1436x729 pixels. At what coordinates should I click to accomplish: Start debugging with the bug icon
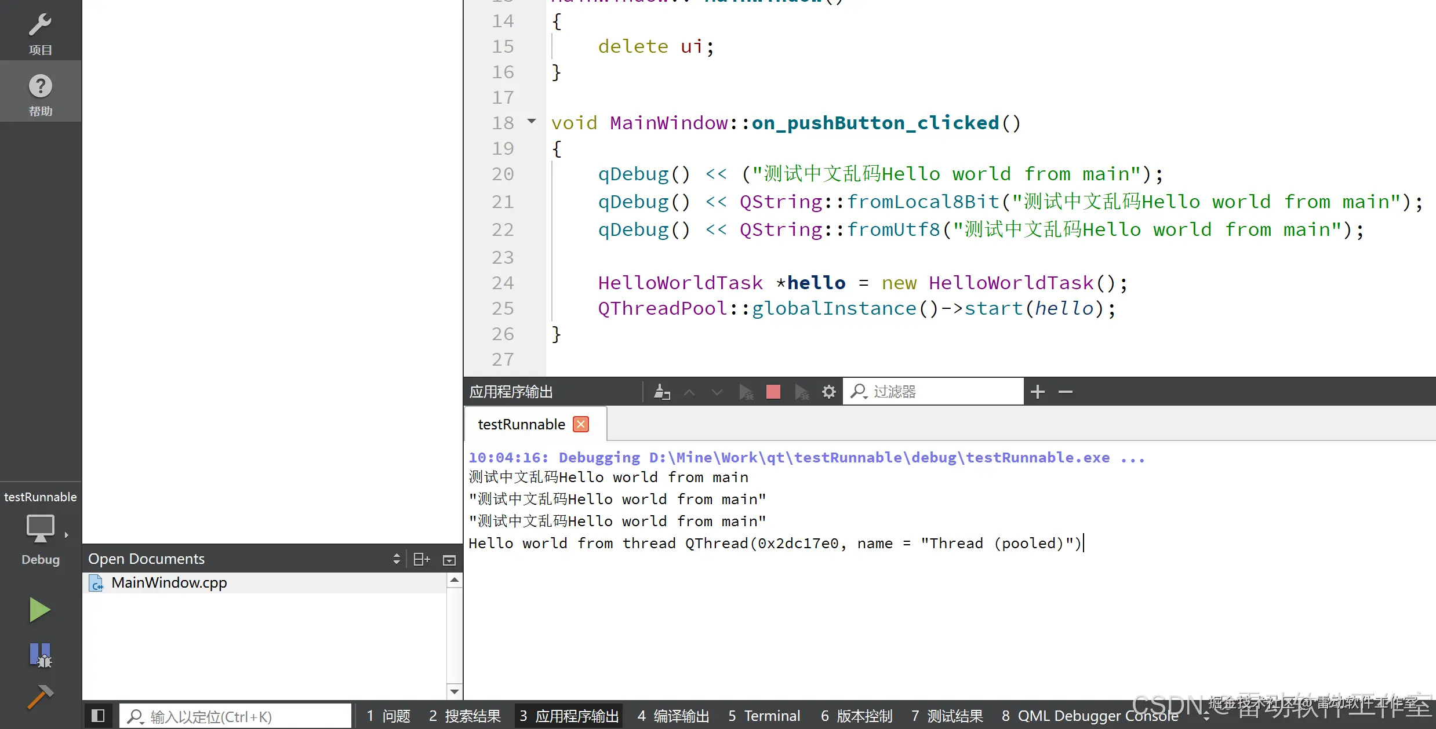(x=40, y=655)
